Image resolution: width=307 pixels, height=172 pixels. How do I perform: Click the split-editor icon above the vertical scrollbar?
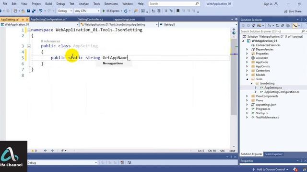(x=234, y=29)
